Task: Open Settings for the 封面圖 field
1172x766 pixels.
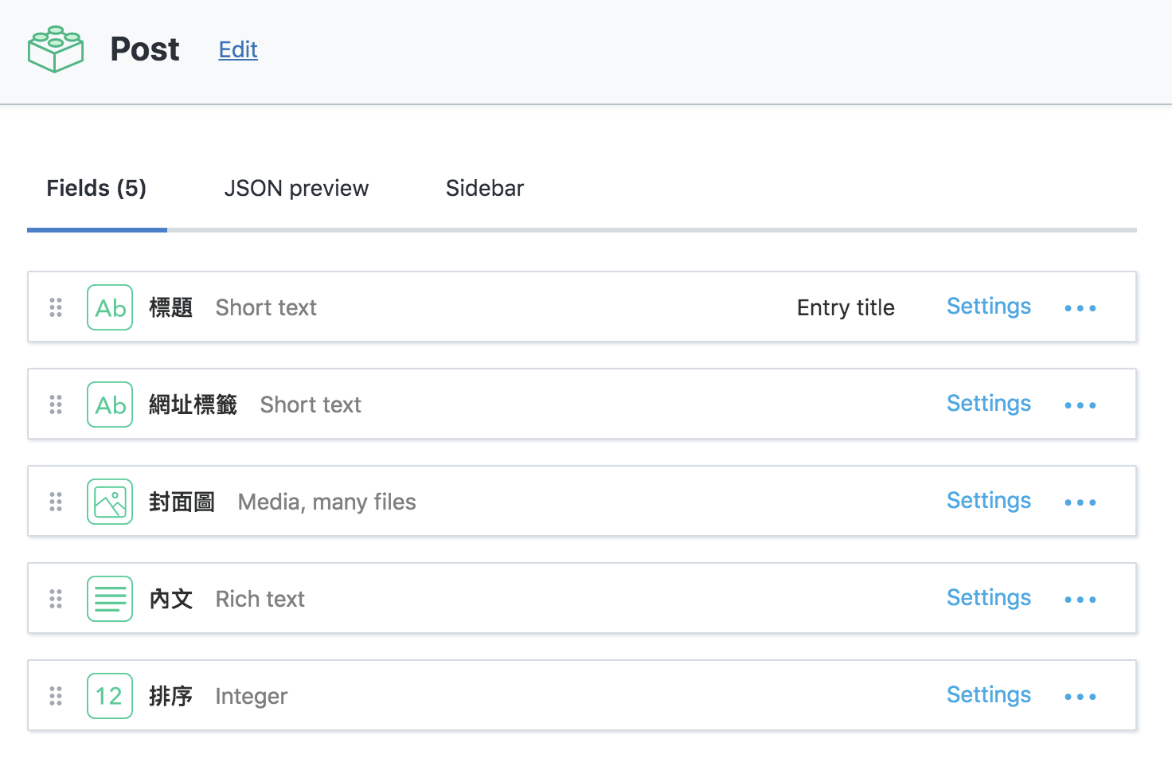Action: click(988, 501)
